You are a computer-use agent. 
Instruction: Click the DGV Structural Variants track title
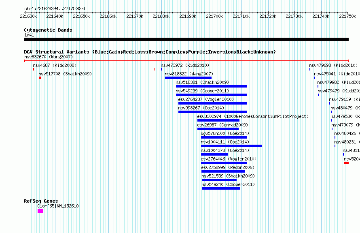click(150, 52)
